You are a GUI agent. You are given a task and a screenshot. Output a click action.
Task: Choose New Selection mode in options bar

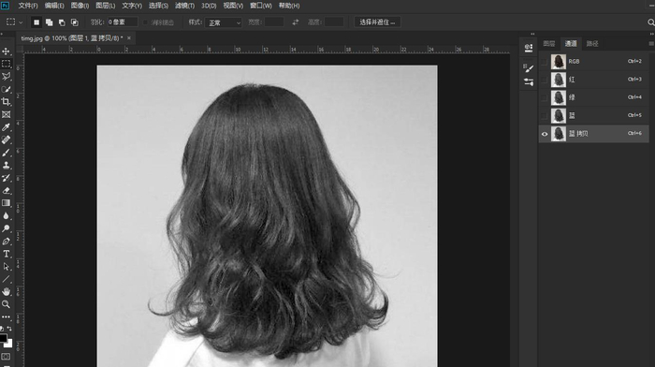(36, 22)
